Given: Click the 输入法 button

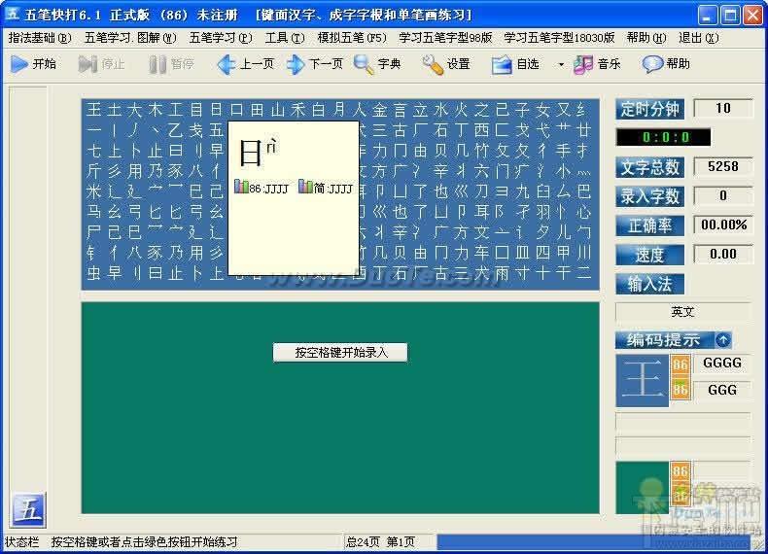Looking at the screenshot, I should click(649, 284).
